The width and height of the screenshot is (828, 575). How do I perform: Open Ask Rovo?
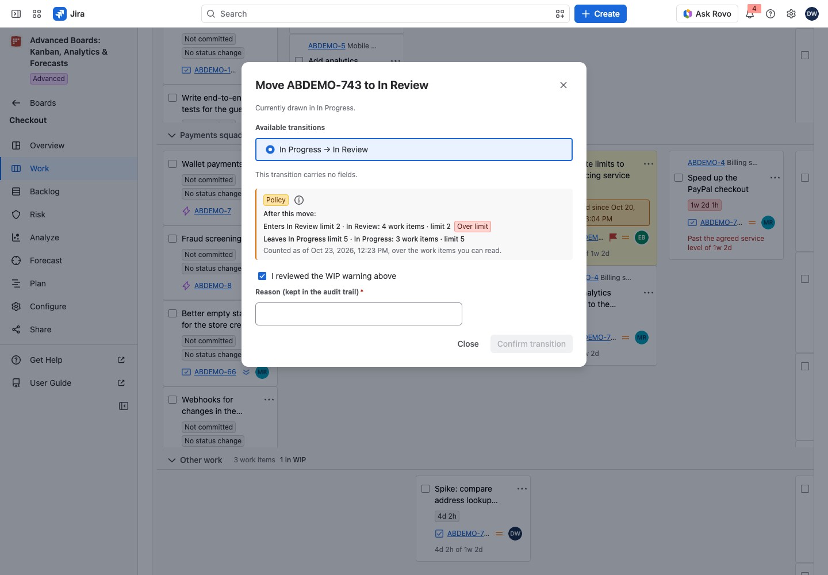707,14
